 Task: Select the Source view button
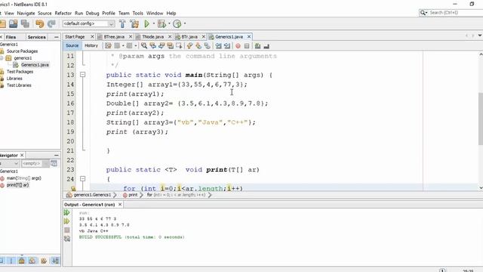[72, 45]
